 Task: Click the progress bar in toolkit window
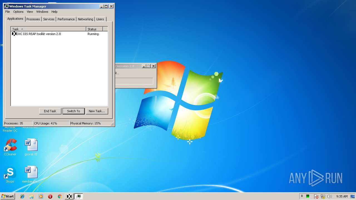tap(134, 81)
